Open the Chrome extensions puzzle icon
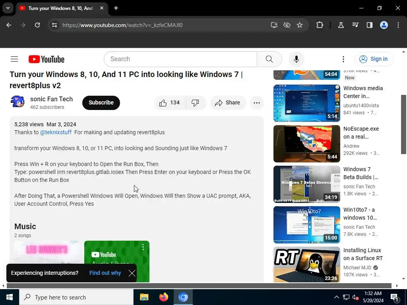 320,25
